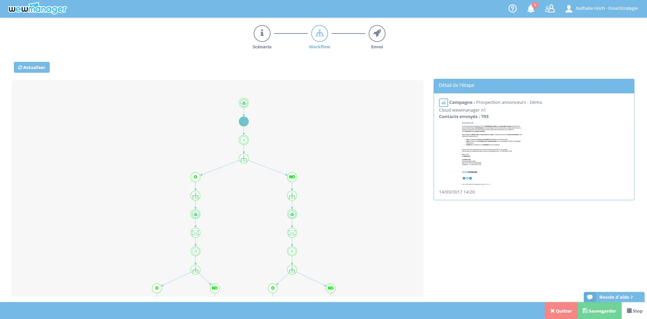Select the first-level NO node
The width and height of the screenshot is (647, 319).
[x=292, y=177]
